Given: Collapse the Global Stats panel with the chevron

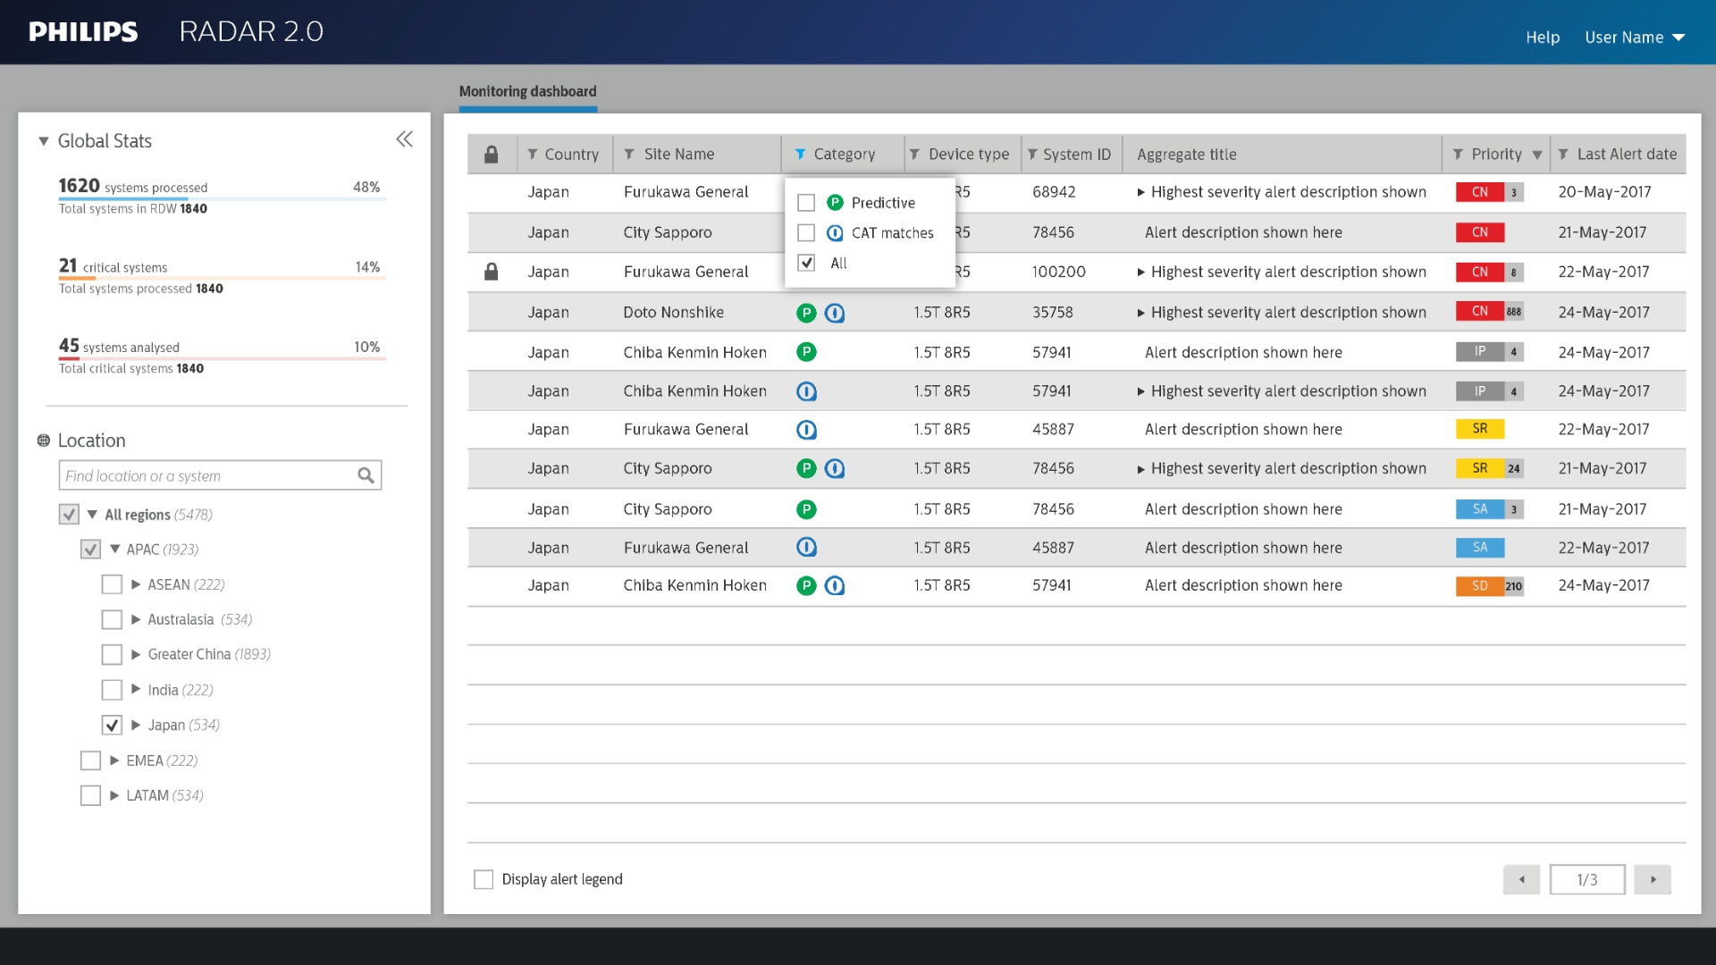Looking at the screenshot, I should coord(404,139).
